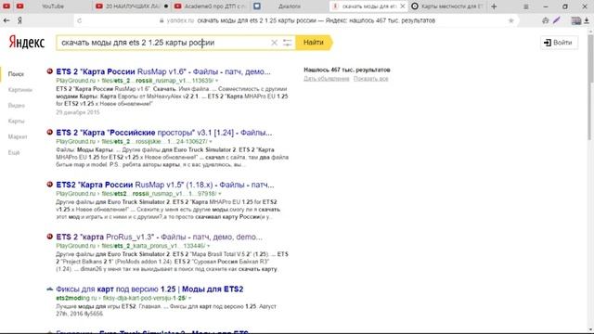This screenshot has height=334, width=594.
Task: Select Карты in the left sidebar
Action: [x=17, y=122]
